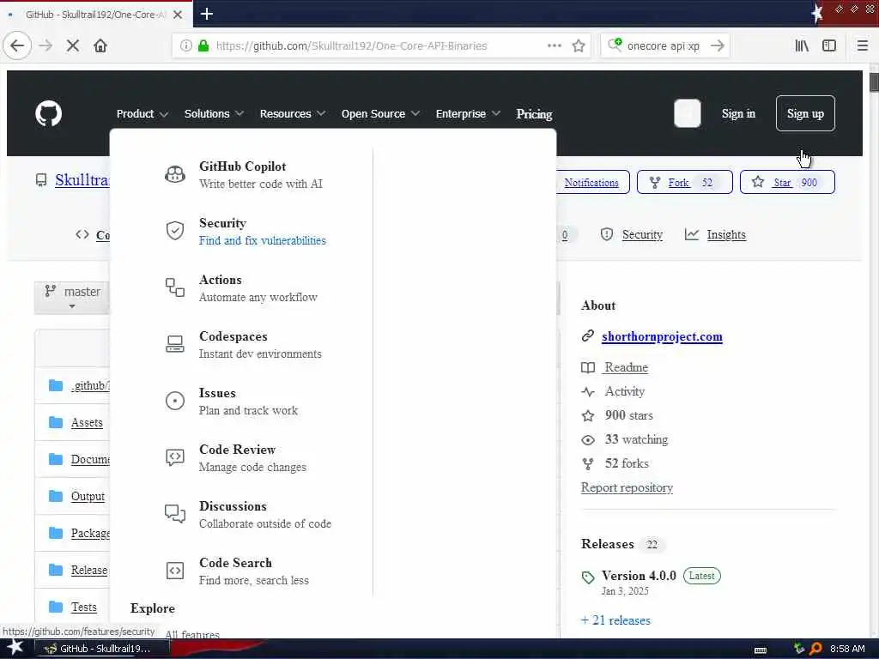Stop loading the page
The width and height of the screenshot is (879, 659).
coord(72,46)
